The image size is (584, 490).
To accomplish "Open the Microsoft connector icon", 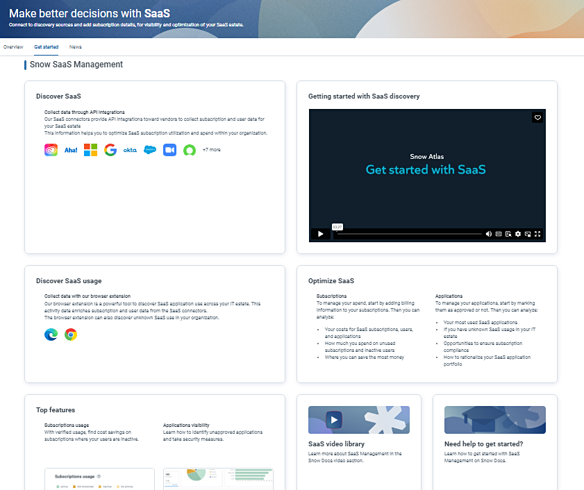I will 90,150.
